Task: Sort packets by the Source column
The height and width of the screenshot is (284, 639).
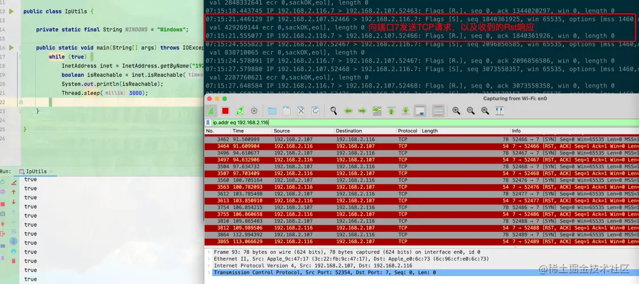Action: 304,131
